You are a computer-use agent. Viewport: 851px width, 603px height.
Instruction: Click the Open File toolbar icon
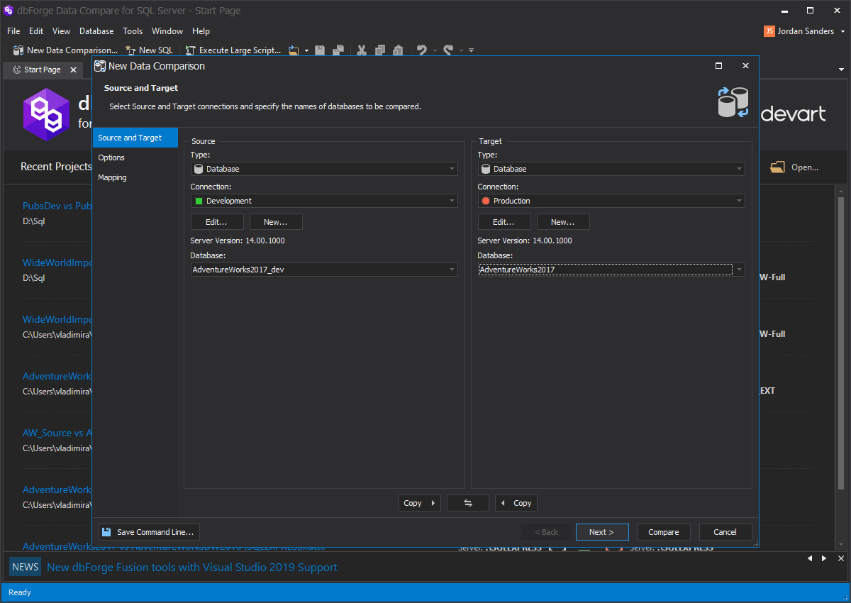[x=294, y=50]
